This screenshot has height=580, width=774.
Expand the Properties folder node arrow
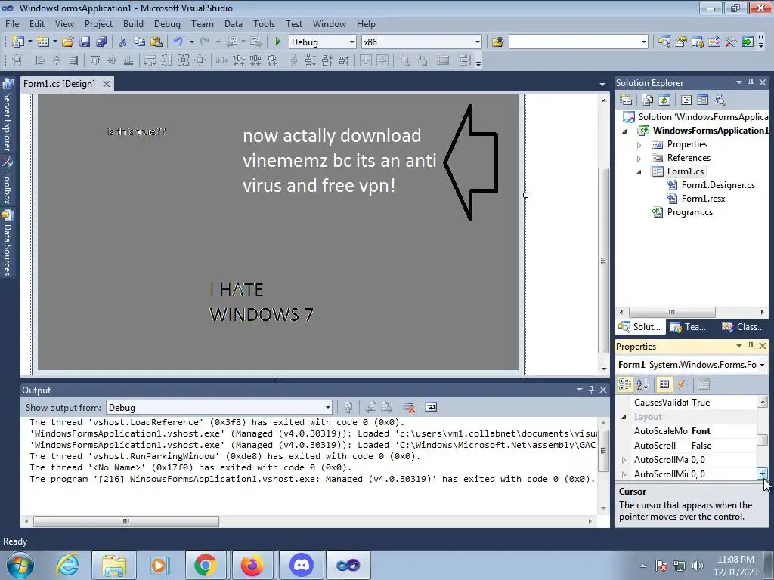[639, 144]
